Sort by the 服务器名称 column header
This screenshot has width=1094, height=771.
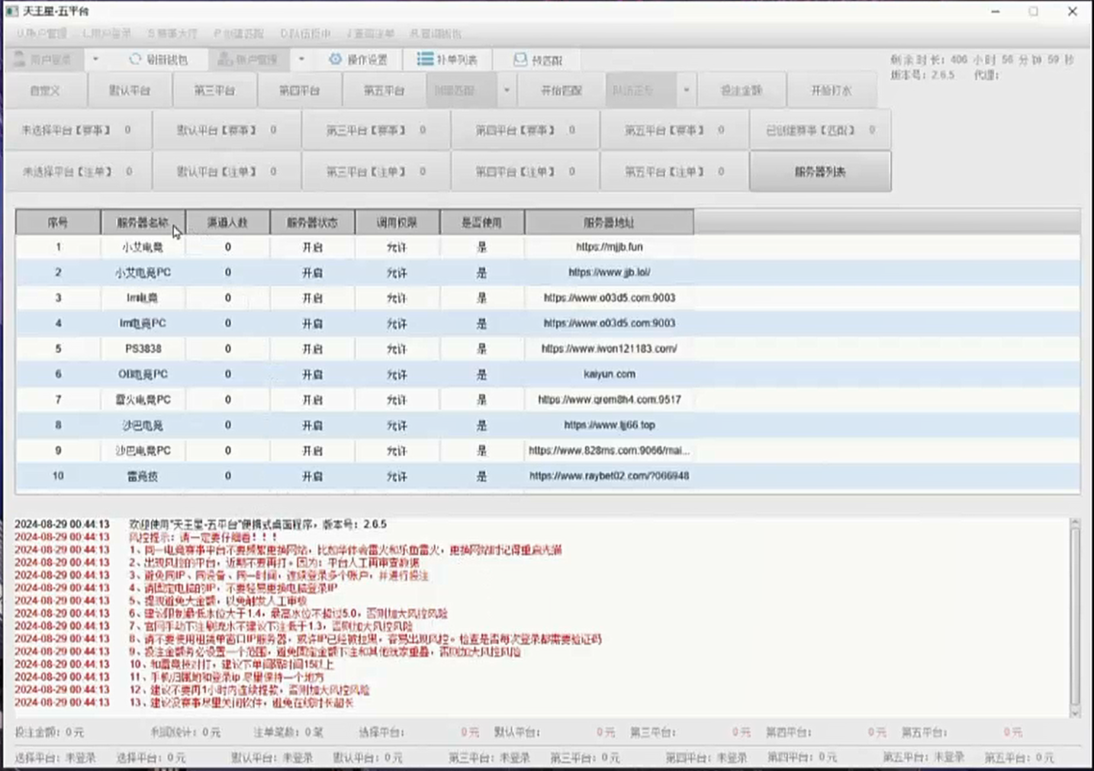pos(143,223)
